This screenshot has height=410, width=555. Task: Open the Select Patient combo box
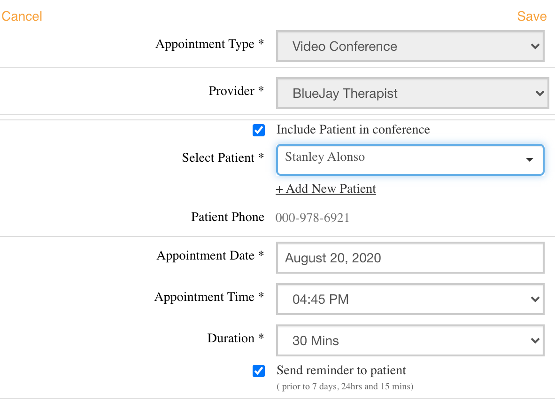[410, 159]
